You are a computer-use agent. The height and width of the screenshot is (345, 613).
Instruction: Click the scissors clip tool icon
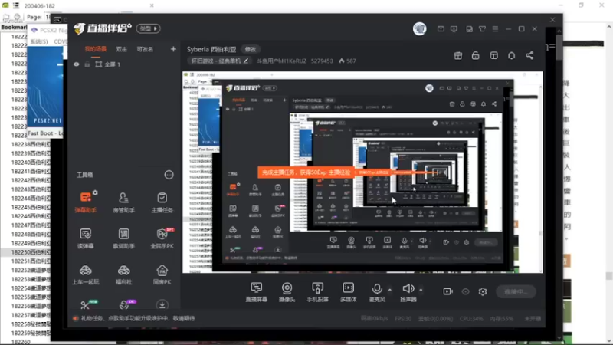85,305
